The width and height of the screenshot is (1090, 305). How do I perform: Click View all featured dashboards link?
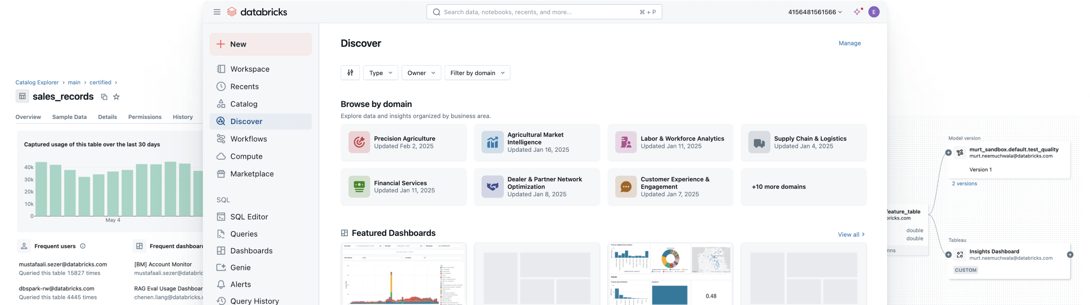coord(851,234)
